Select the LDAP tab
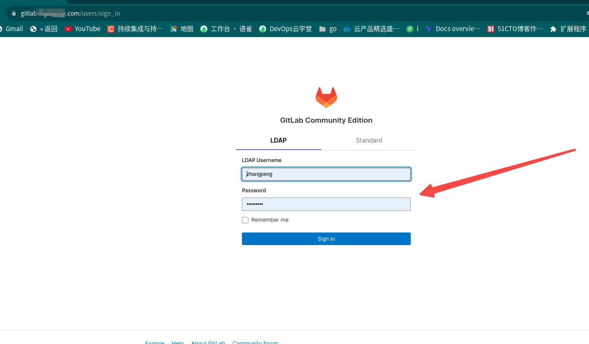This screenshot has width=589, height=344. (x=278, y=140)
